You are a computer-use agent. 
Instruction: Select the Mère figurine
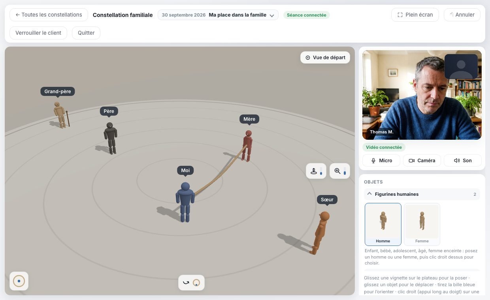(x=247, y=146)
